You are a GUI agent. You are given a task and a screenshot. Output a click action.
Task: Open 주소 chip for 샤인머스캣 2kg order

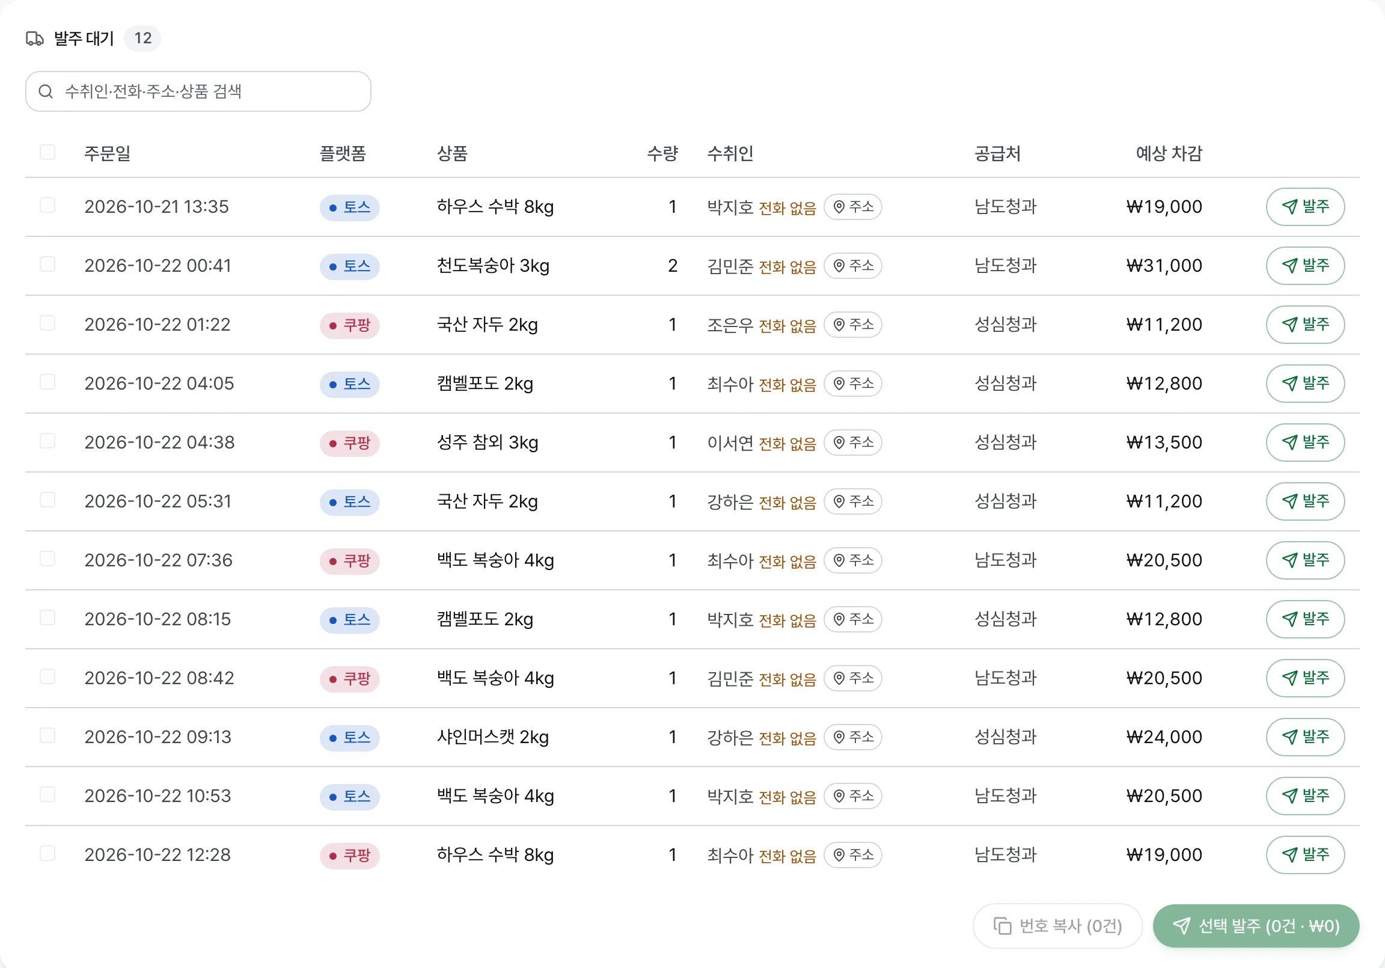tap(853, 738)
